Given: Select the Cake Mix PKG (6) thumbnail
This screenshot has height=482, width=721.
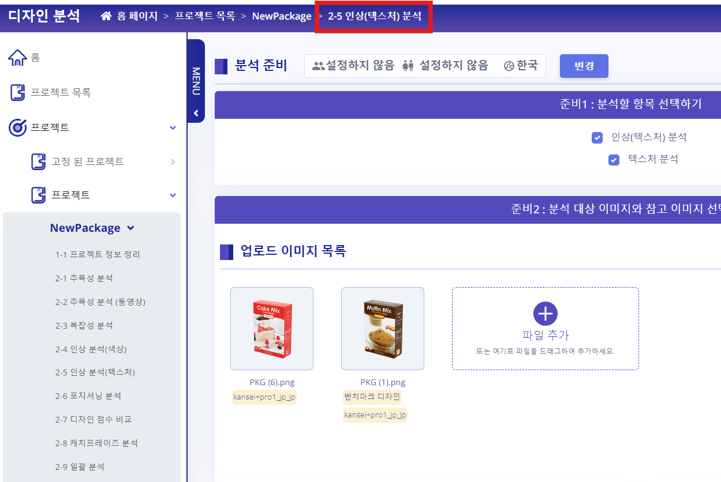Looking at the screenshot, I should [x=272, y=329].
